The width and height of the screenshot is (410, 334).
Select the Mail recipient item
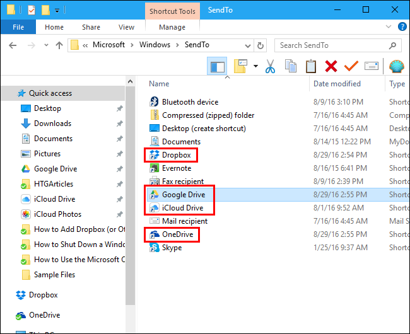click(179, 221)
